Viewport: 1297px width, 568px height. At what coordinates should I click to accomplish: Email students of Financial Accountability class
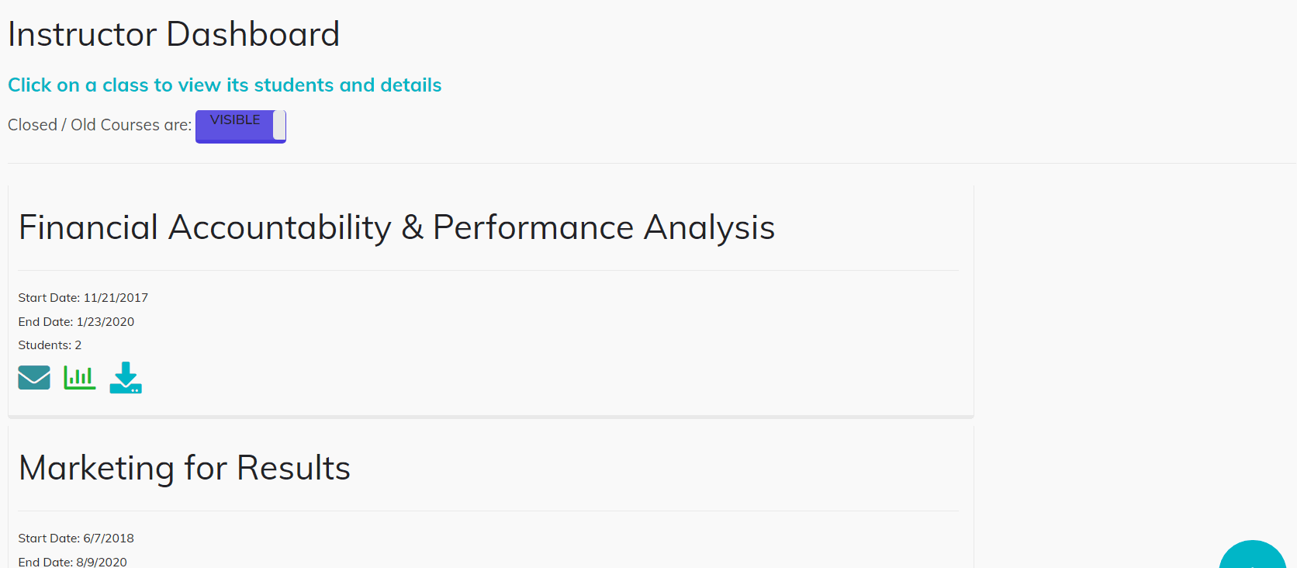tap(34, 378)
